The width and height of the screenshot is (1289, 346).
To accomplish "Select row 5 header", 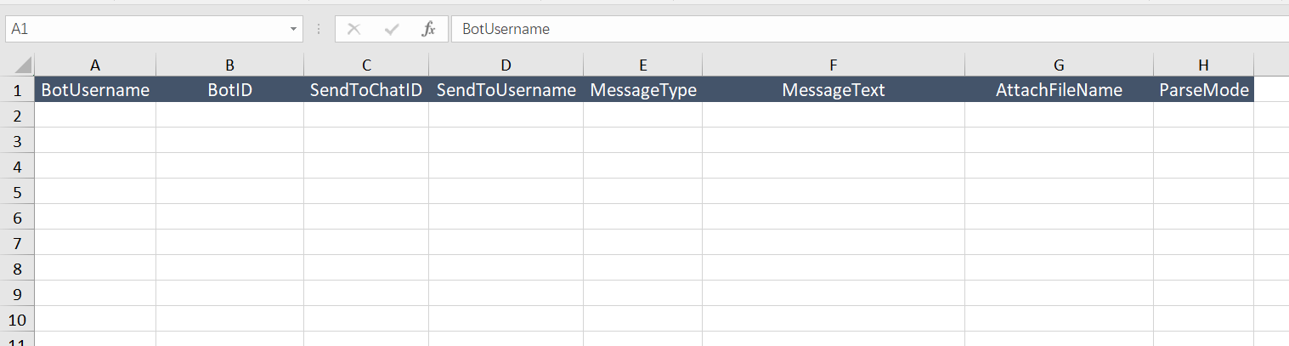I will 17,192.
